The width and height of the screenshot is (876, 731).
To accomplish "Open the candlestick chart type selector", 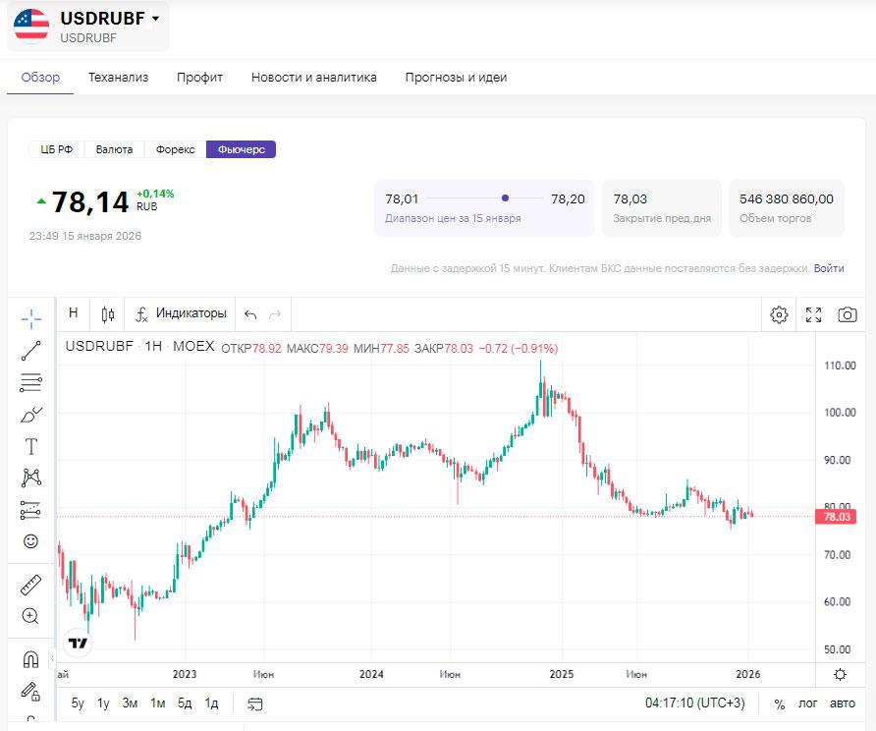I will click(108, 314).
